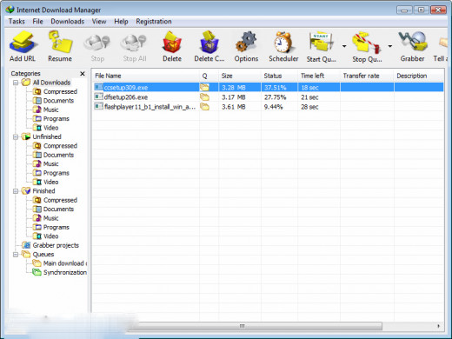Open the Start Queue dropdown arrow
Image resolution: width=452 pixels, height=339 pixels.
[344, 46]
